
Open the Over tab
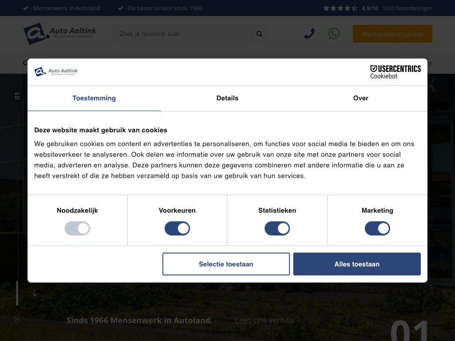click(x=360, y=98)
